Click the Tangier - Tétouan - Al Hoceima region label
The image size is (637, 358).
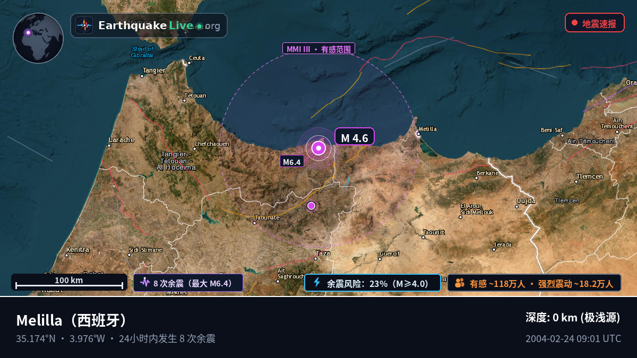coord(176,161)
